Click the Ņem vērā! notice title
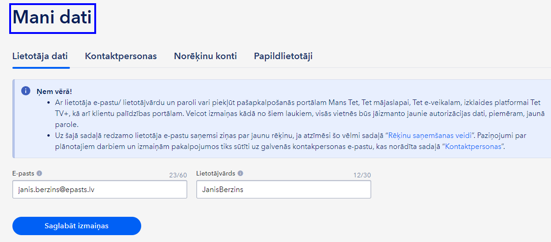This screenshot has height=242, width=551. 54,92
